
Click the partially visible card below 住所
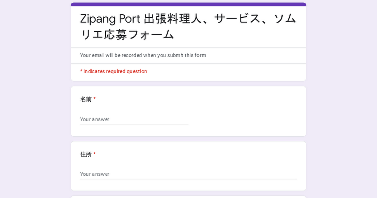[188, 197]
